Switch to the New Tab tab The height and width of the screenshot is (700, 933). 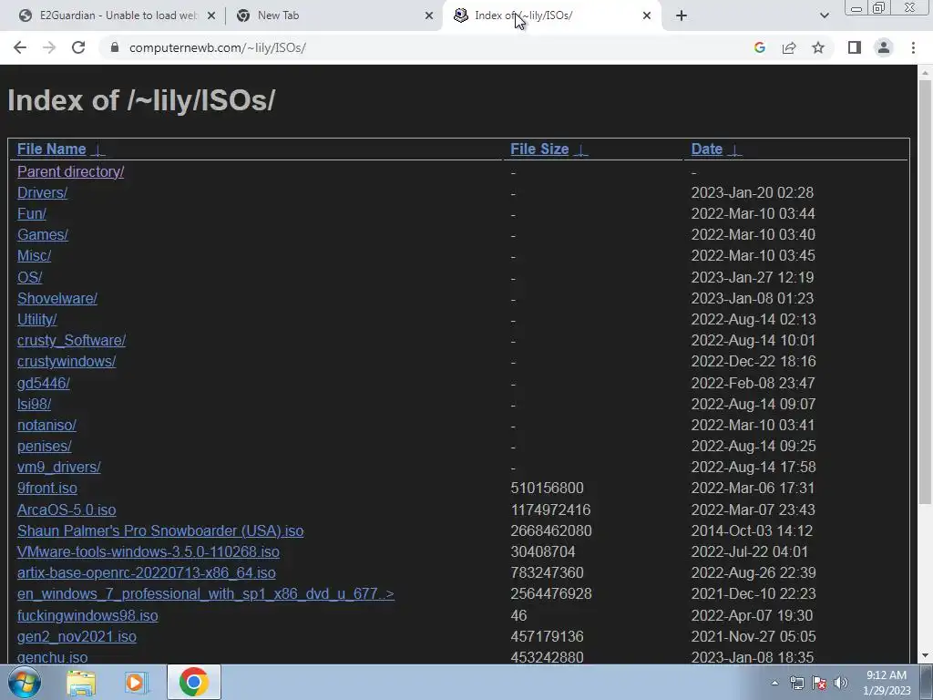click(333, 15)
